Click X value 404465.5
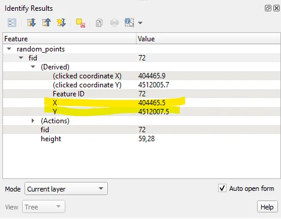The height and width of the screenshot is (219, 281). pyautogui.click(x=152, y=103)
